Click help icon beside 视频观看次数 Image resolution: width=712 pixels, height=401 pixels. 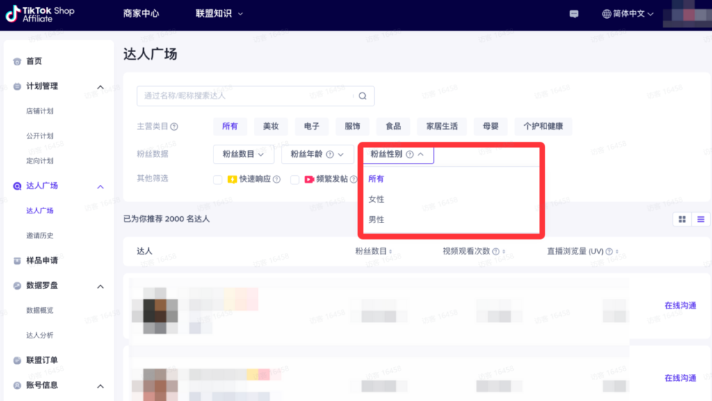496,252
